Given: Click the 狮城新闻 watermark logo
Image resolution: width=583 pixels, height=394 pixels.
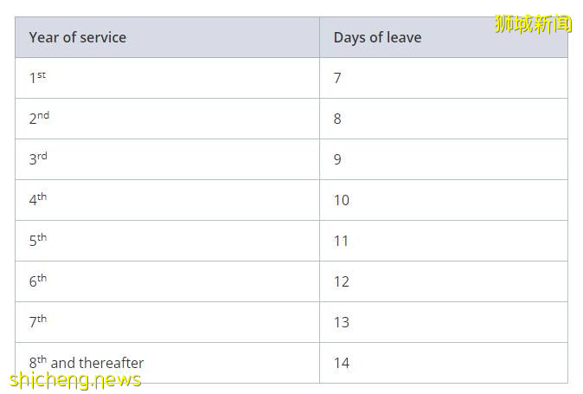Looking at the screenshot, I should point(533,23).
